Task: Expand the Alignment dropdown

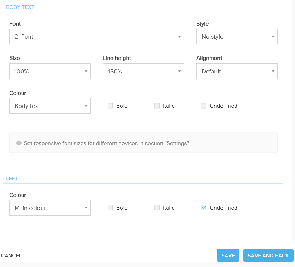Action: (x=237, y=71)
